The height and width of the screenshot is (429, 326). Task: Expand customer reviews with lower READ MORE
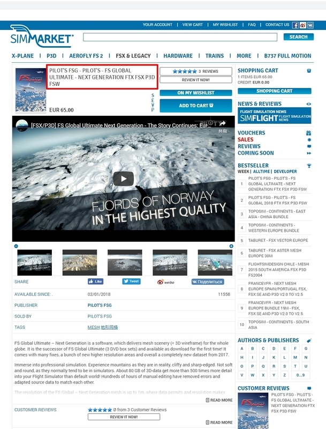219,423
